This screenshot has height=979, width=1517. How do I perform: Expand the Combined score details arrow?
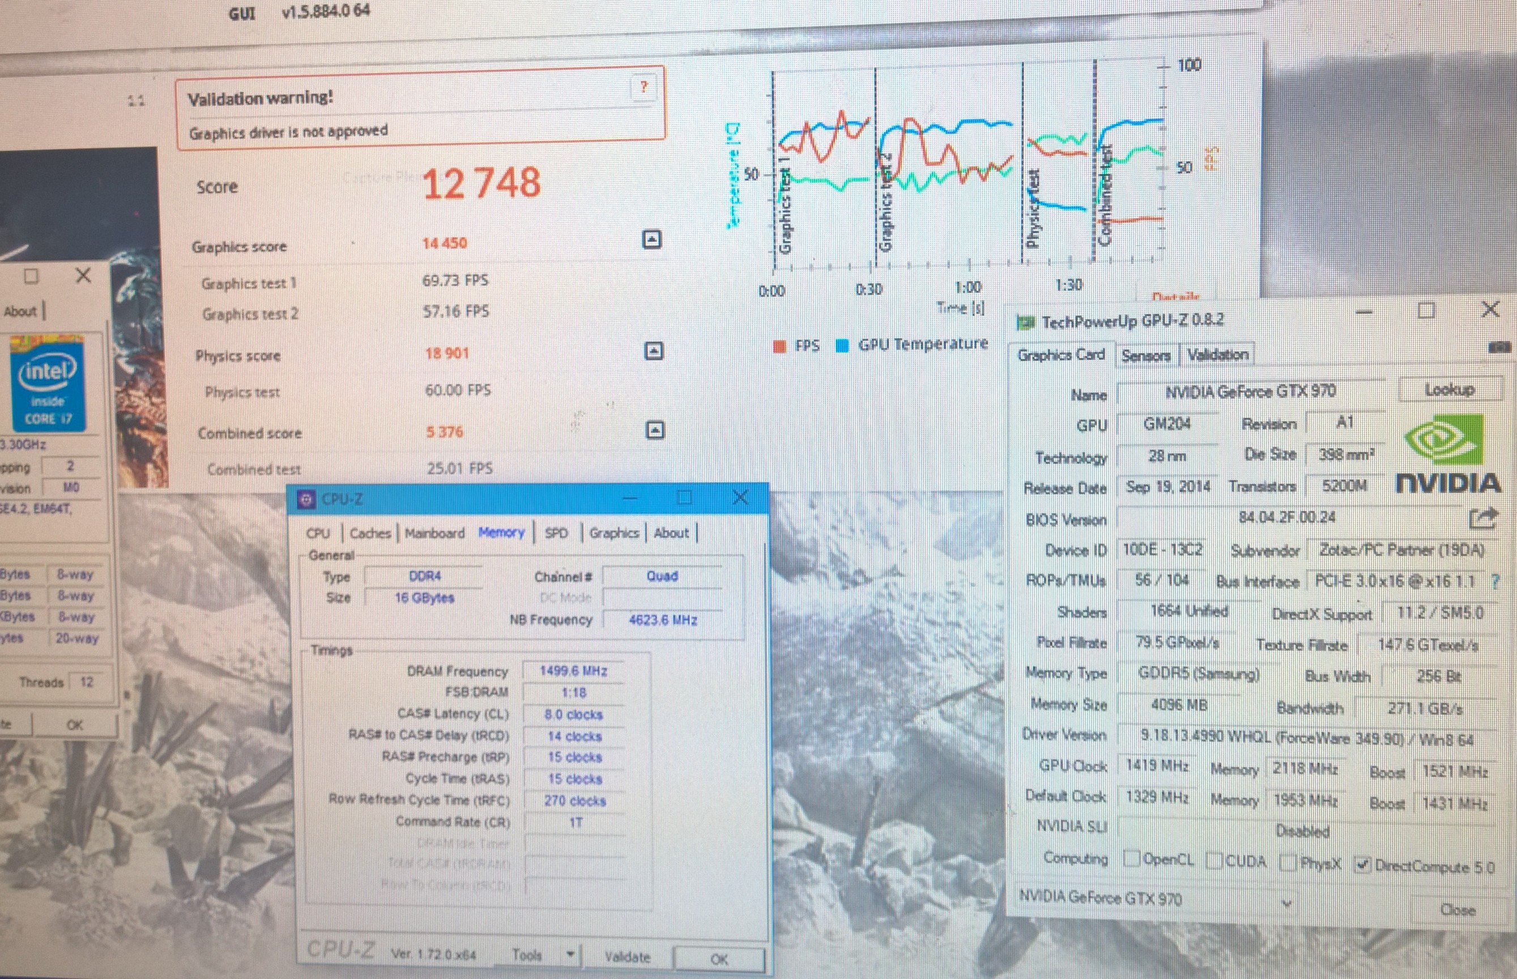point(655,431)
